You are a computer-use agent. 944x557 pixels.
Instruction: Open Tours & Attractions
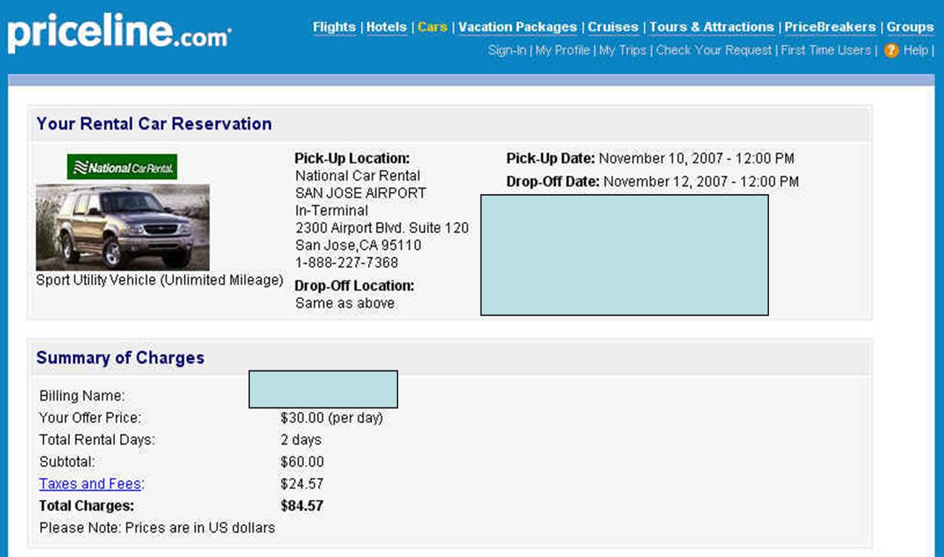coord(712,27)
